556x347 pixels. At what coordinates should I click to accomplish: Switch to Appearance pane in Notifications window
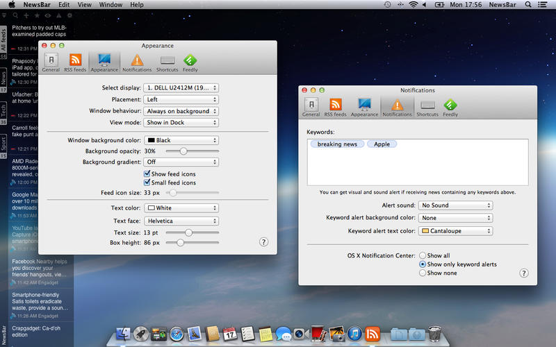364,108
